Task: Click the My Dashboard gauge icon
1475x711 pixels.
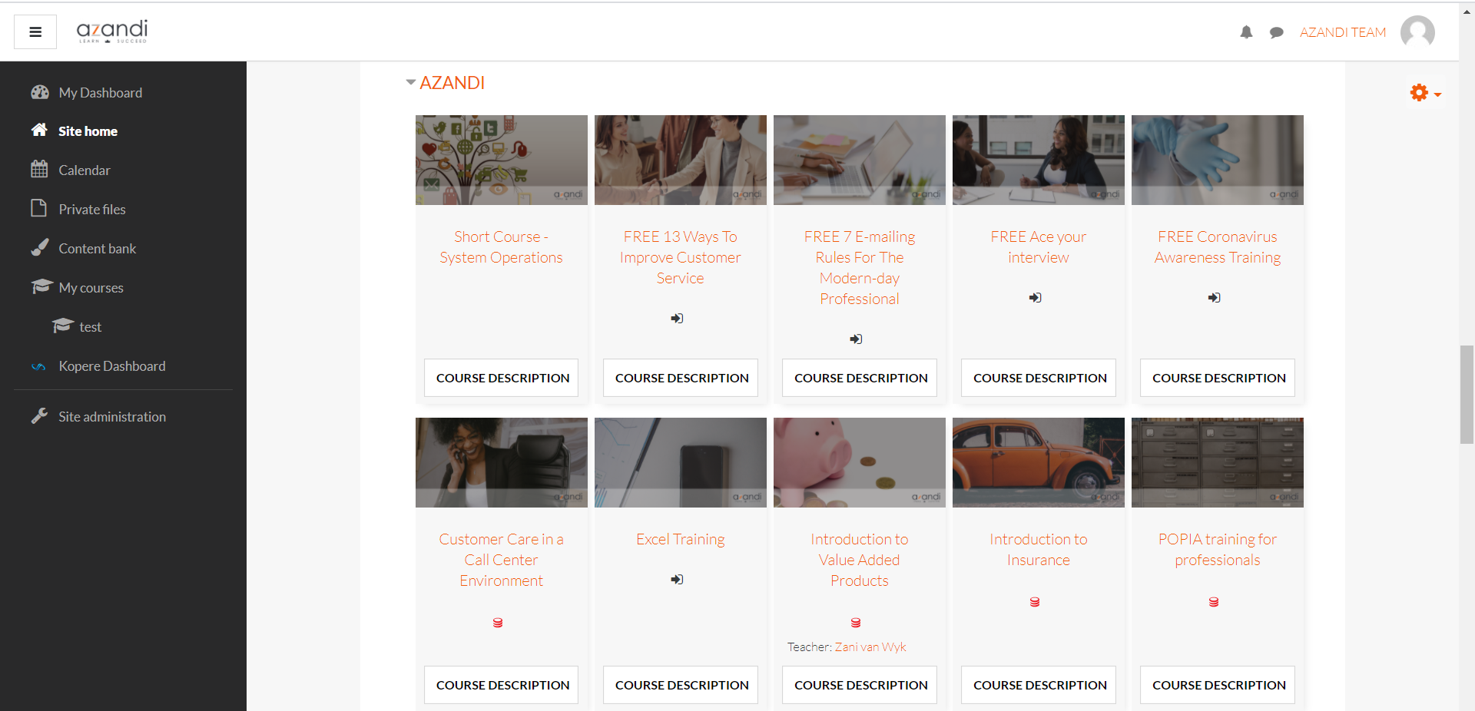Action: point(40,92)
